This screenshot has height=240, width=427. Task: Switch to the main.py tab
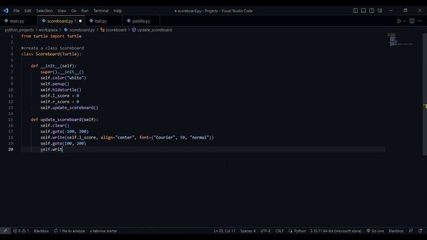17,21
